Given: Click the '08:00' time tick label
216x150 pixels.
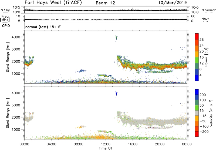Looking at the screenshot, I should coord(78,144).
